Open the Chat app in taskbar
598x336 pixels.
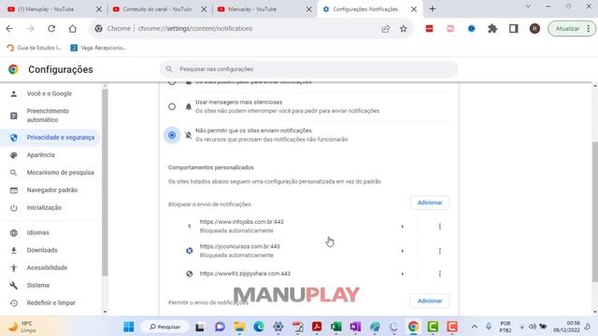click(x=220, y=327)
